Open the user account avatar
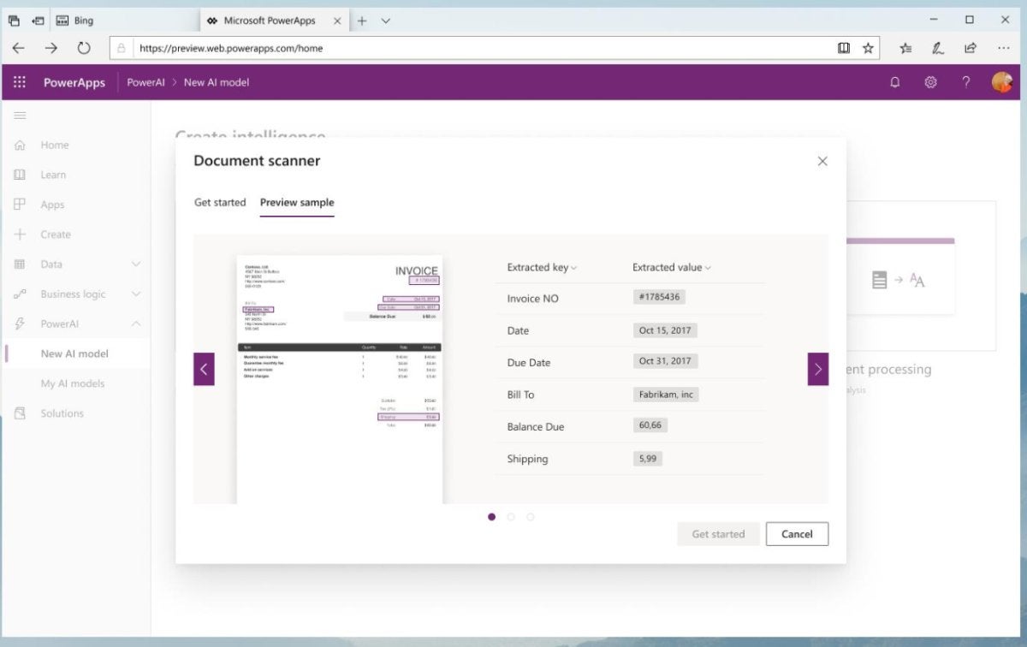The height and width of the screenshot is (647, 1027). [1002, 82]
